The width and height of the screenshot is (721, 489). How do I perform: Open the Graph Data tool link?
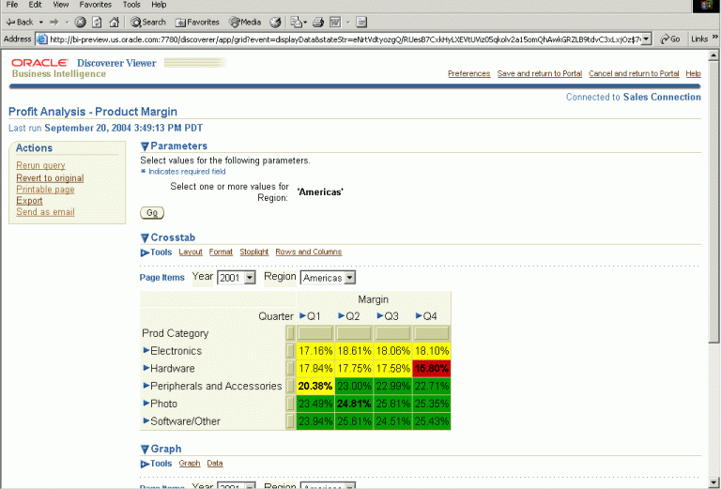pos(215,464)
